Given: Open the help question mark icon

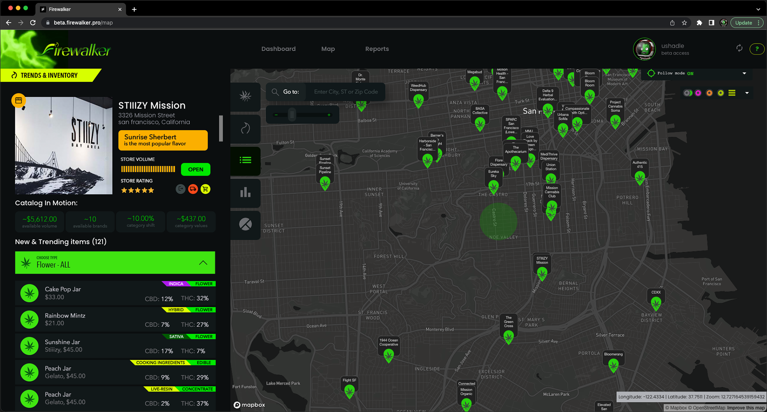Looking at the screenshot, I should pyautogui.click(x=757, y=49).
